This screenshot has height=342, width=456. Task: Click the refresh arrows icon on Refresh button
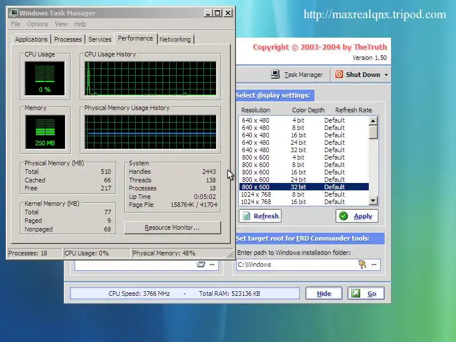coord(246,216)
